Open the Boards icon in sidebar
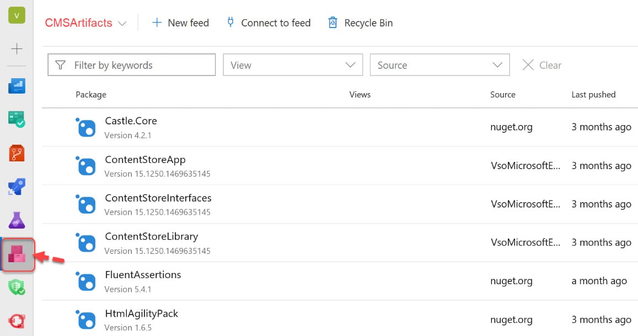This screenshot has width=638, height=336. (17, 120)
